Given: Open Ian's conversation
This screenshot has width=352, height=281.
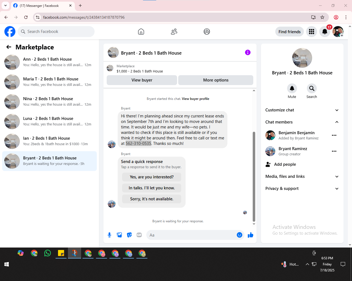Looking at the screenshot, I should point(50,141).
